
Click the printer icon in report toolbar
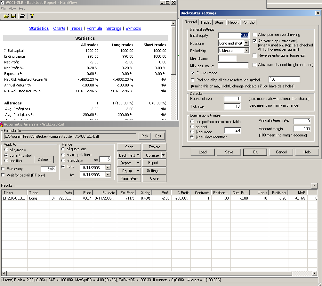coord(22,16)
